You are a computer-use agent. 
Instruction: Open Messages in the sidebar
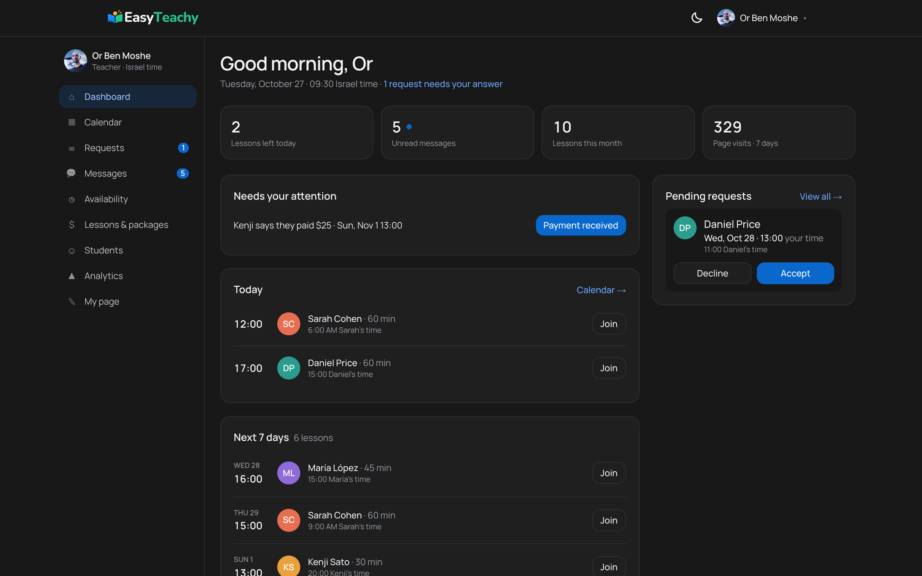point(128,173)
